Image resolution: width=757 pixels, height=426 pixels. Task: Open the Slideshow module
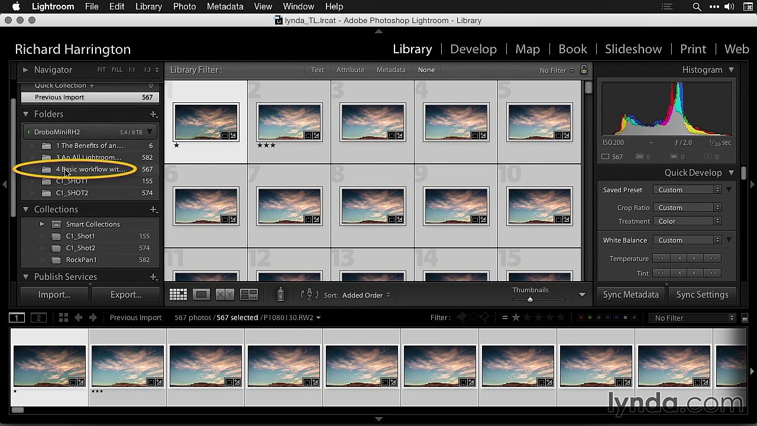(633, 49)
